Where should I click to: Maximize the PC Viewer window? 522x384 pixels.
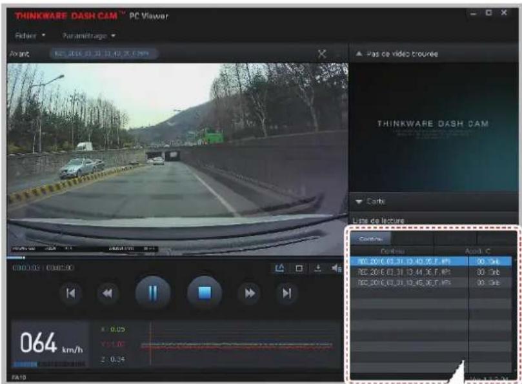pos(488,13)
